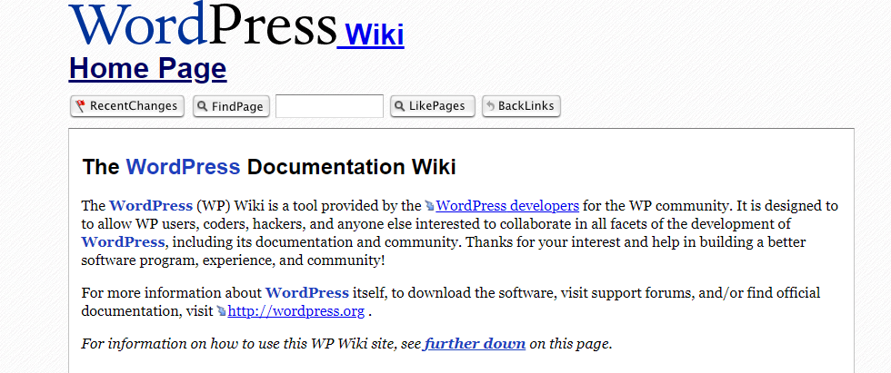Click the arrow icon on BackLinks

(x=490, y=106)
